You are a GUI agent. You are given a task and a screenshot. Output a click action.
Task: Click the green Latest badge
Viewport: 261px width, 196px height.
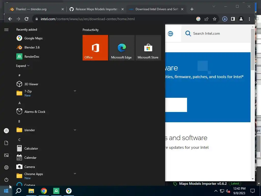click(235, 183)
